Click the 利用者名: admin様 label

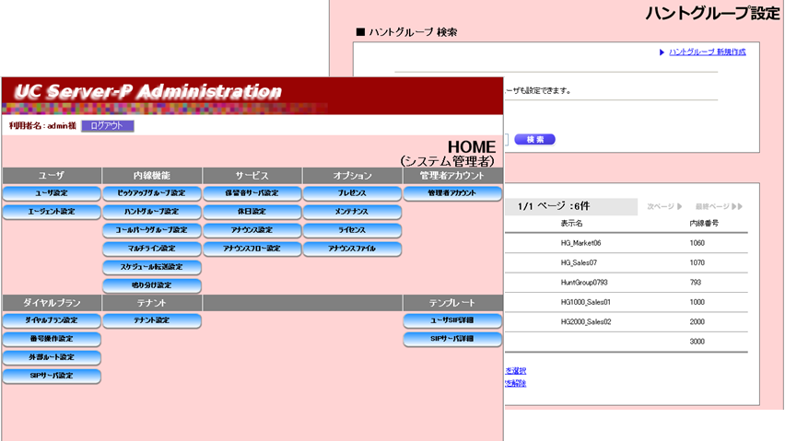coord(42,126)
